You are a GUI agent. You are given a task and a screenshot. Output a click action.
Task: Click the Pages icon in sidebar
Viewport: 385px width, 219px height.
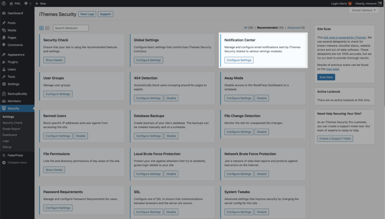[x=4, y=38]
